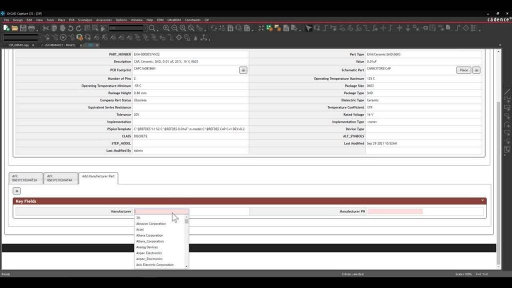The image size is (512, 288).
Task: Open the Constraints menu
Action: click(x=192, y=20)
